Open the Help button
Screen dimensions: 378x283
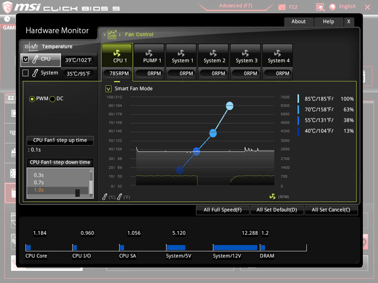328,21
